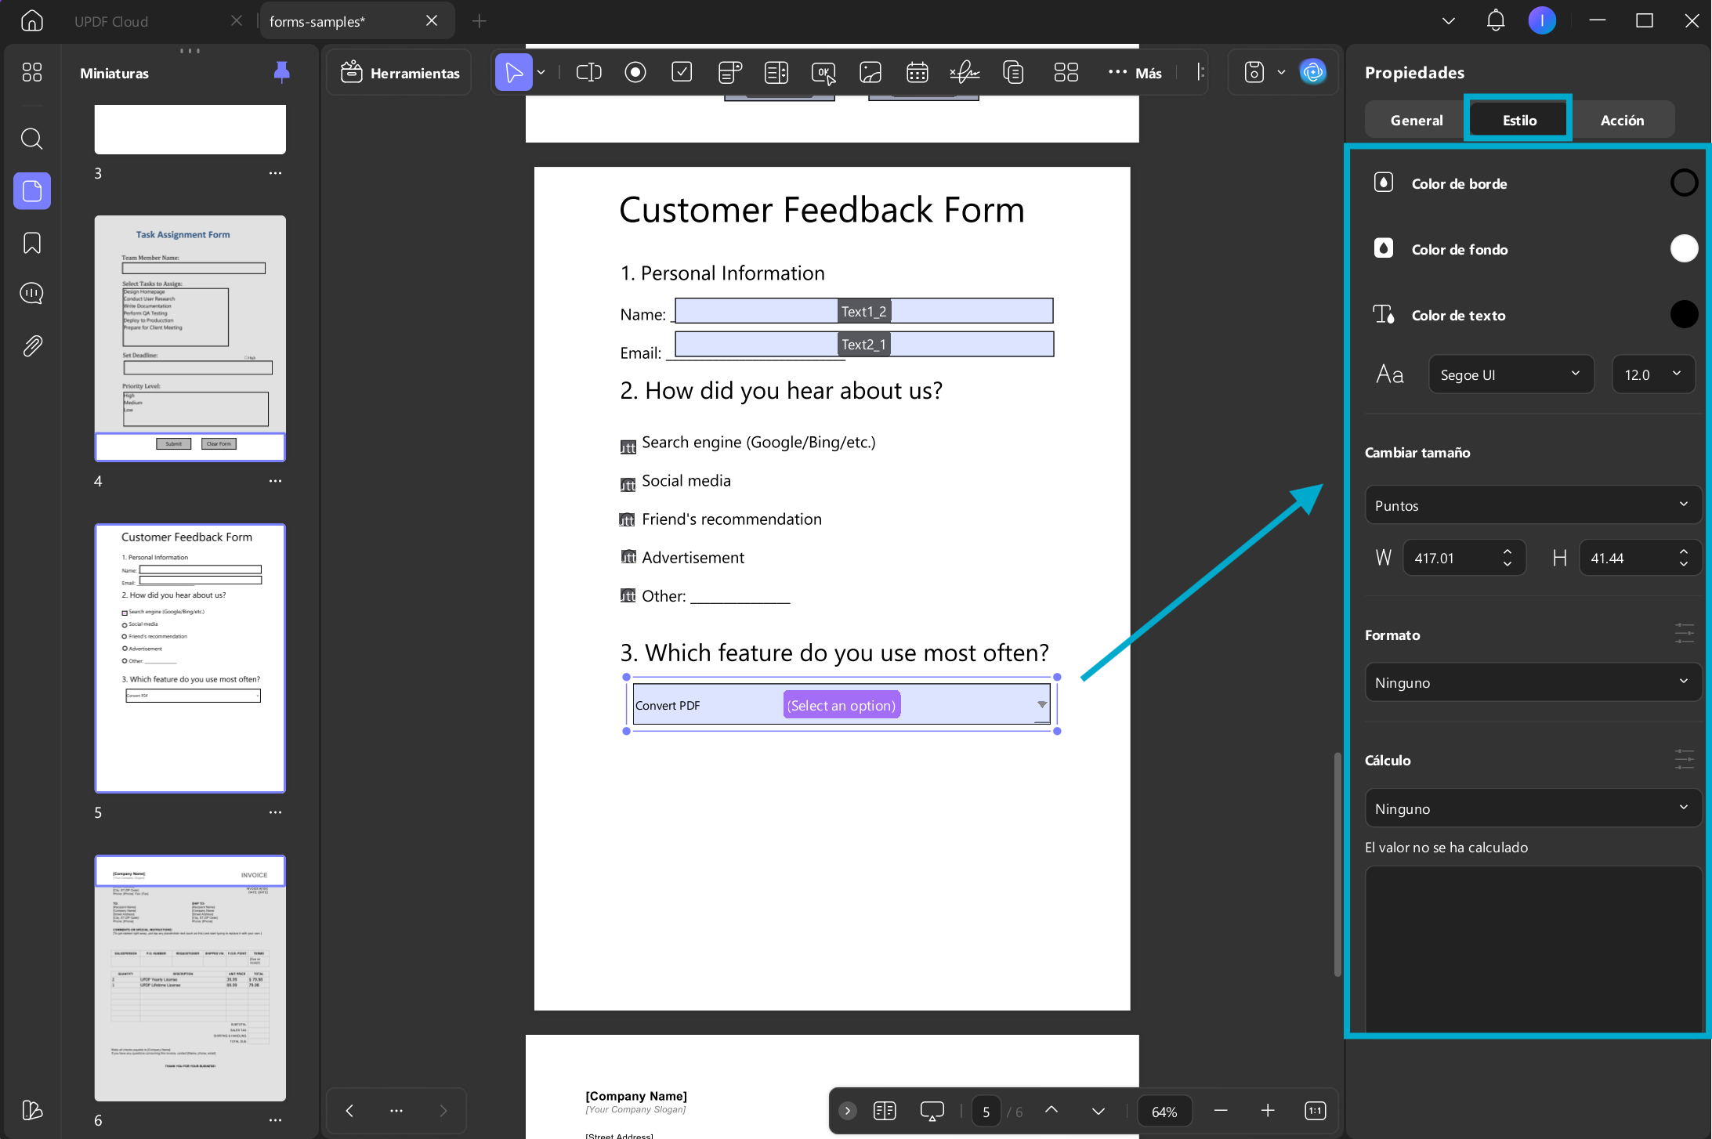Screen dimensions: 1712x1139
Task: Open the Formato Ninguno dropdown
Action: click(1533, 682)
